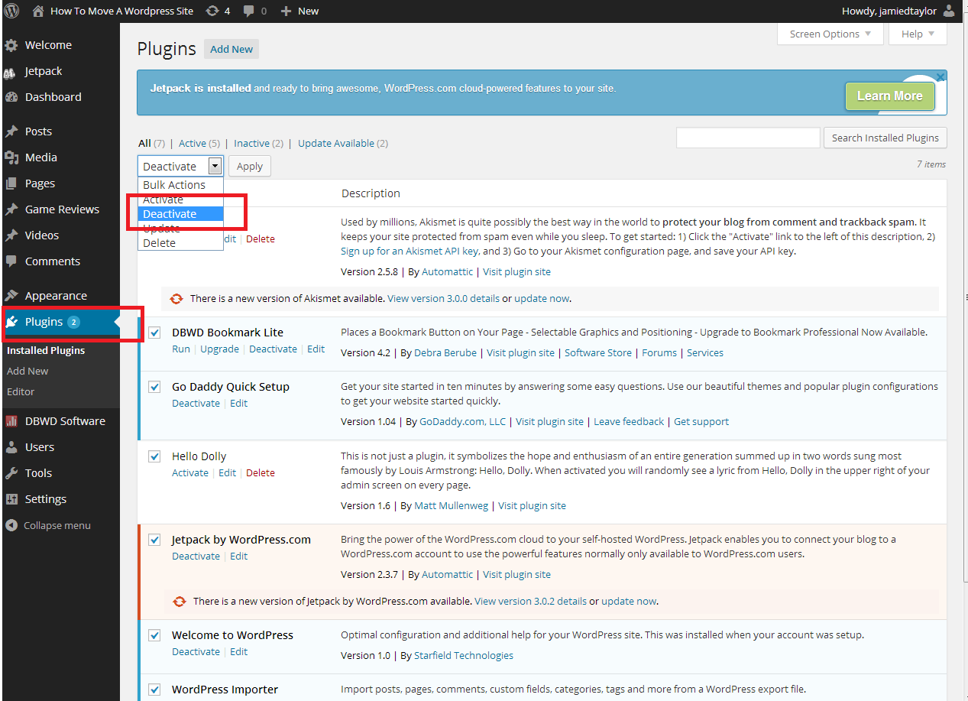Screen dimensions: 968x701
Task: Click the plus New content icon
Action: pos(286,11)
